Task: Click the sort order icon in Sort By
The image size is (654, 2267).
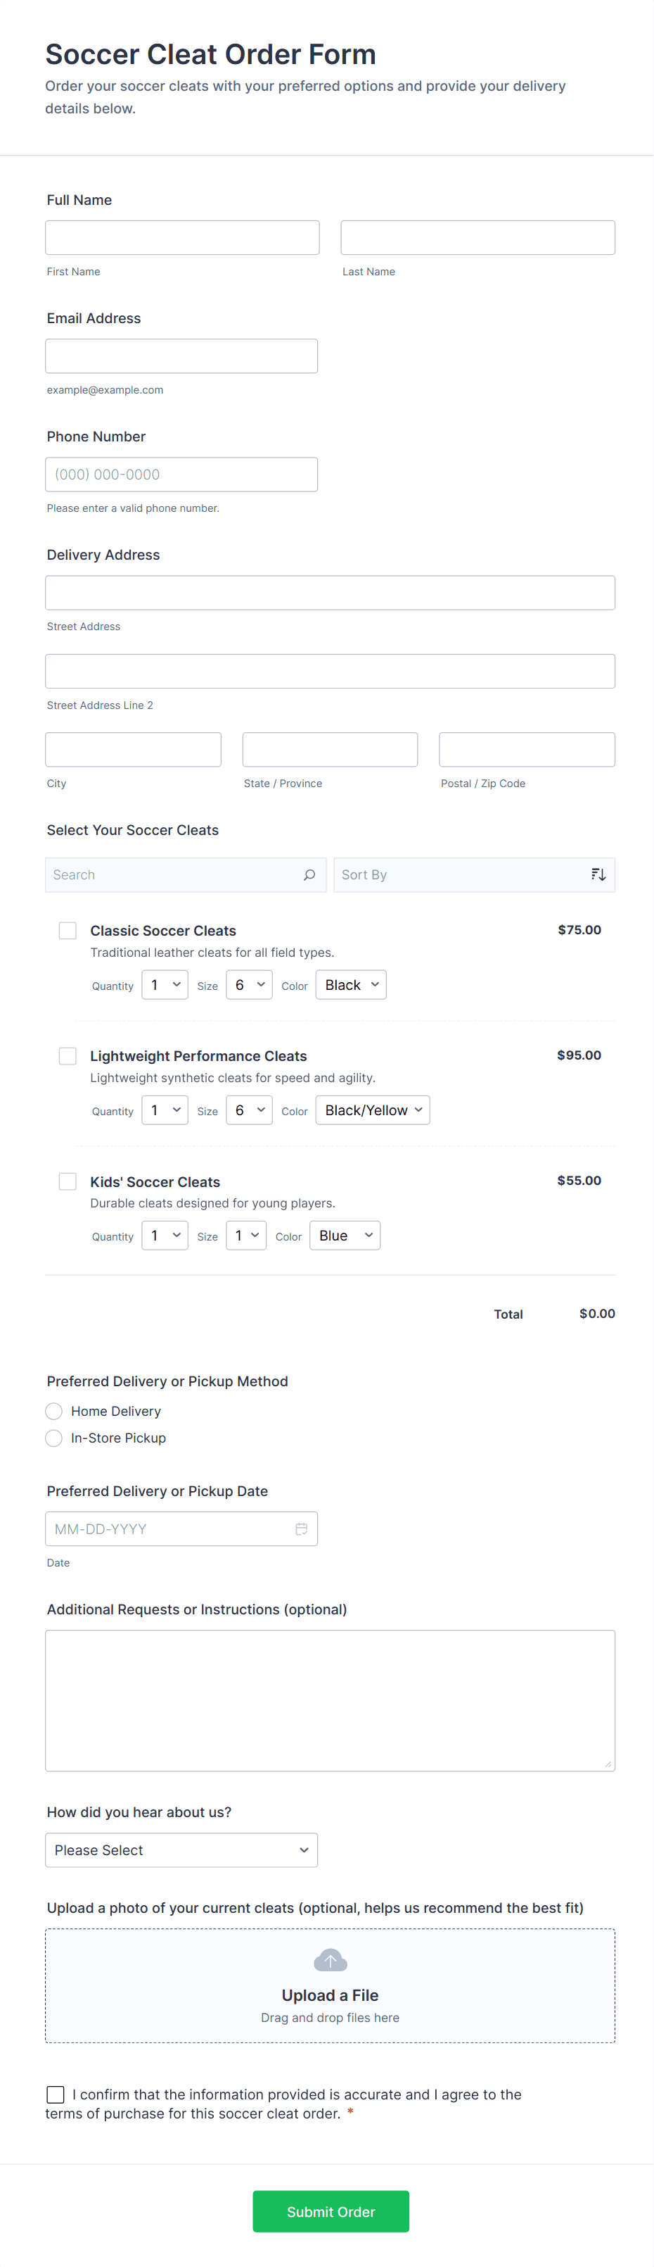Action: click(x=598, y=874)
